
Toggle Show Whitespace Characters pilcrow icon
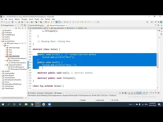click(x=70, y=22)
